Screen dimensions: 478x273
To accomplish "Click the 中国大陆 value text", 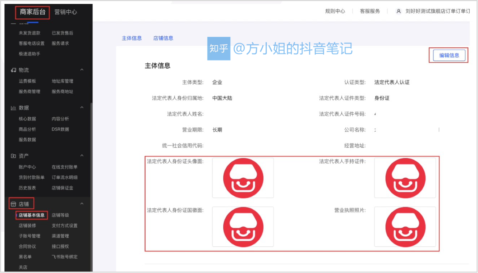I will pyautogui.click(x=222, y=98).
